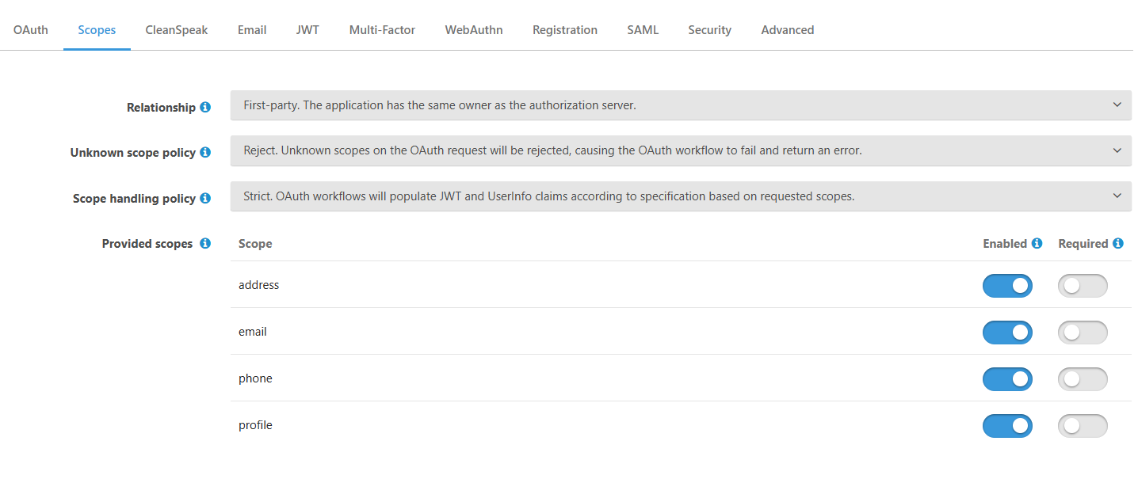This screenshot has width=1138, height=479.
Task: Open the JWT tab
Action: tap(307, 30)
